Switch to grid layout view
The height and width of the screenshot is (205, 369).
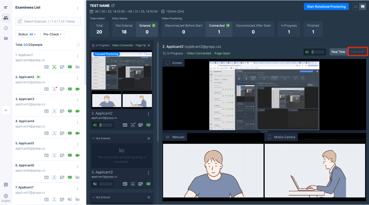(x=356, y=7)
